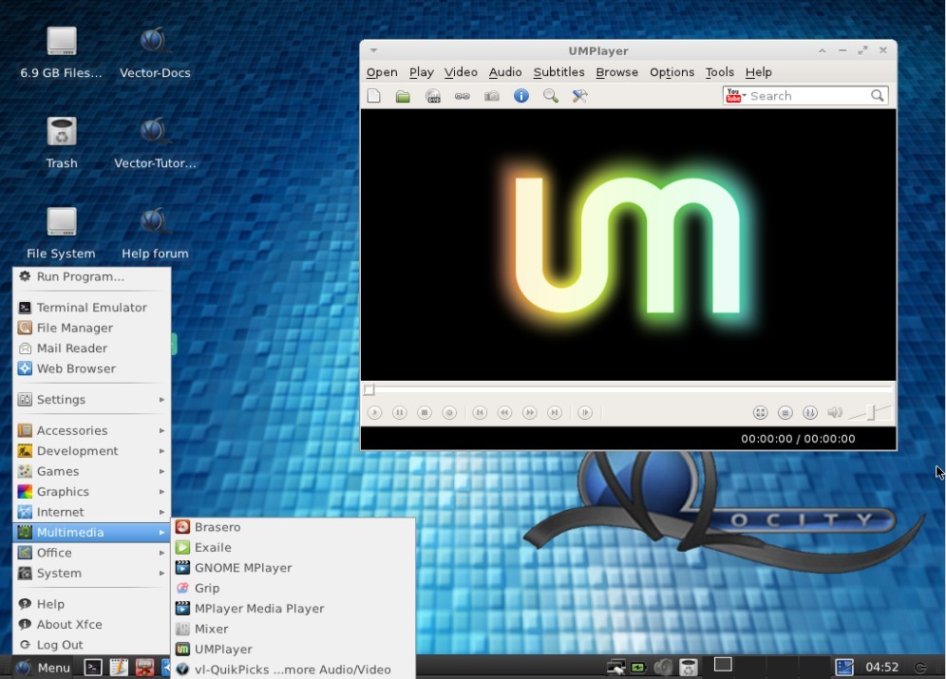
Task: Open the Vector-Docs desktop icon
Action: click(155, 53)
